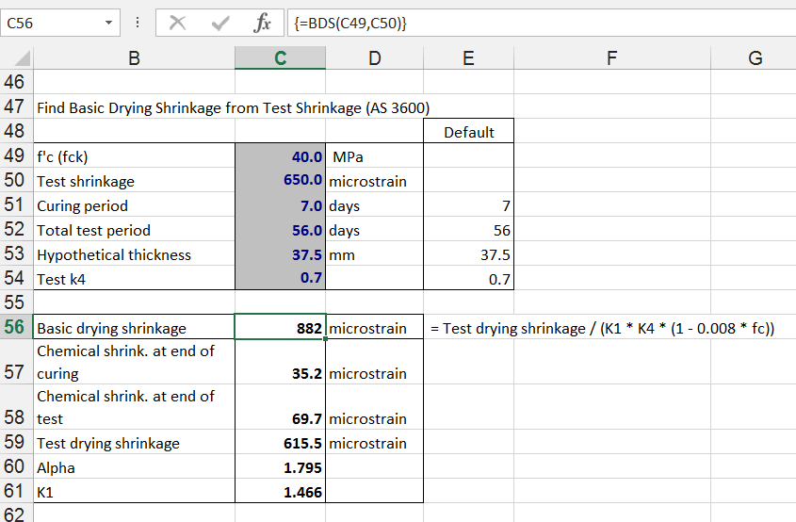Click the formula bar resize dots handle
The height and width of the screenshot is (522, 796).
coord(138,23)
